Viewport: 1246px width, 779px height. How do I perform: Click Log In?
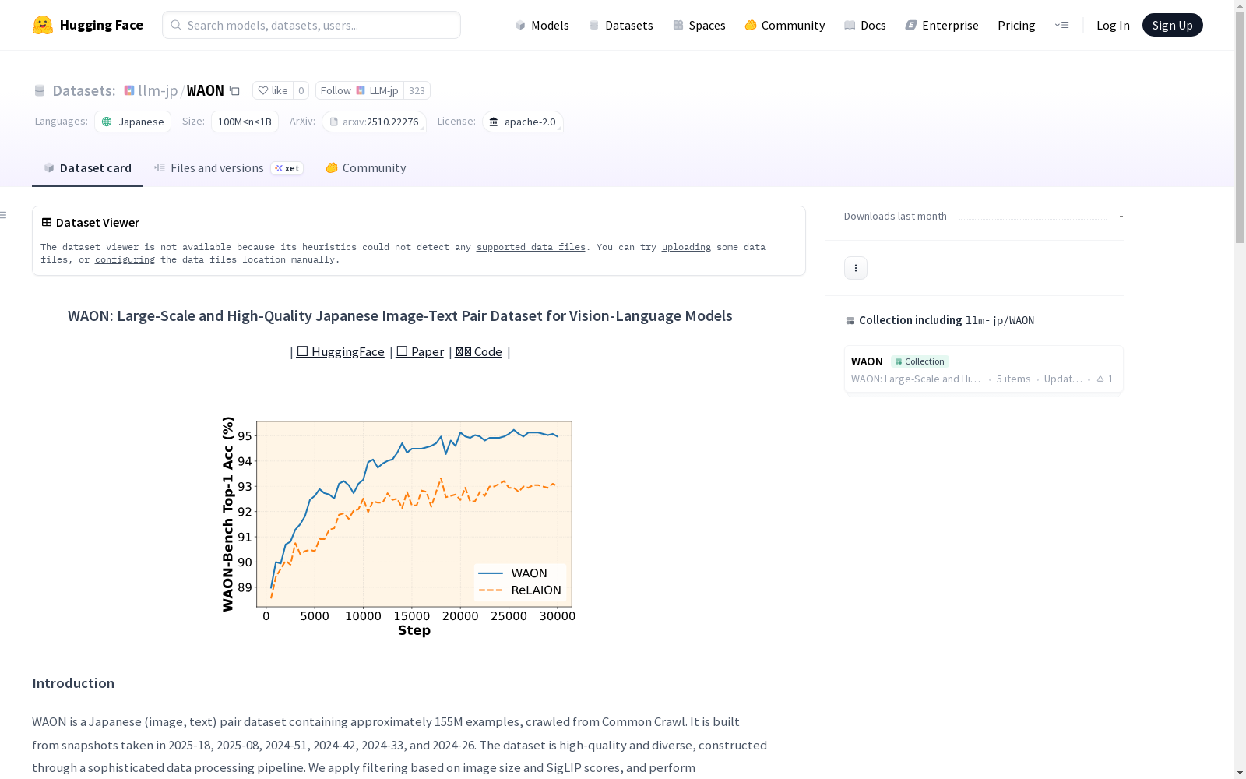1113,25
